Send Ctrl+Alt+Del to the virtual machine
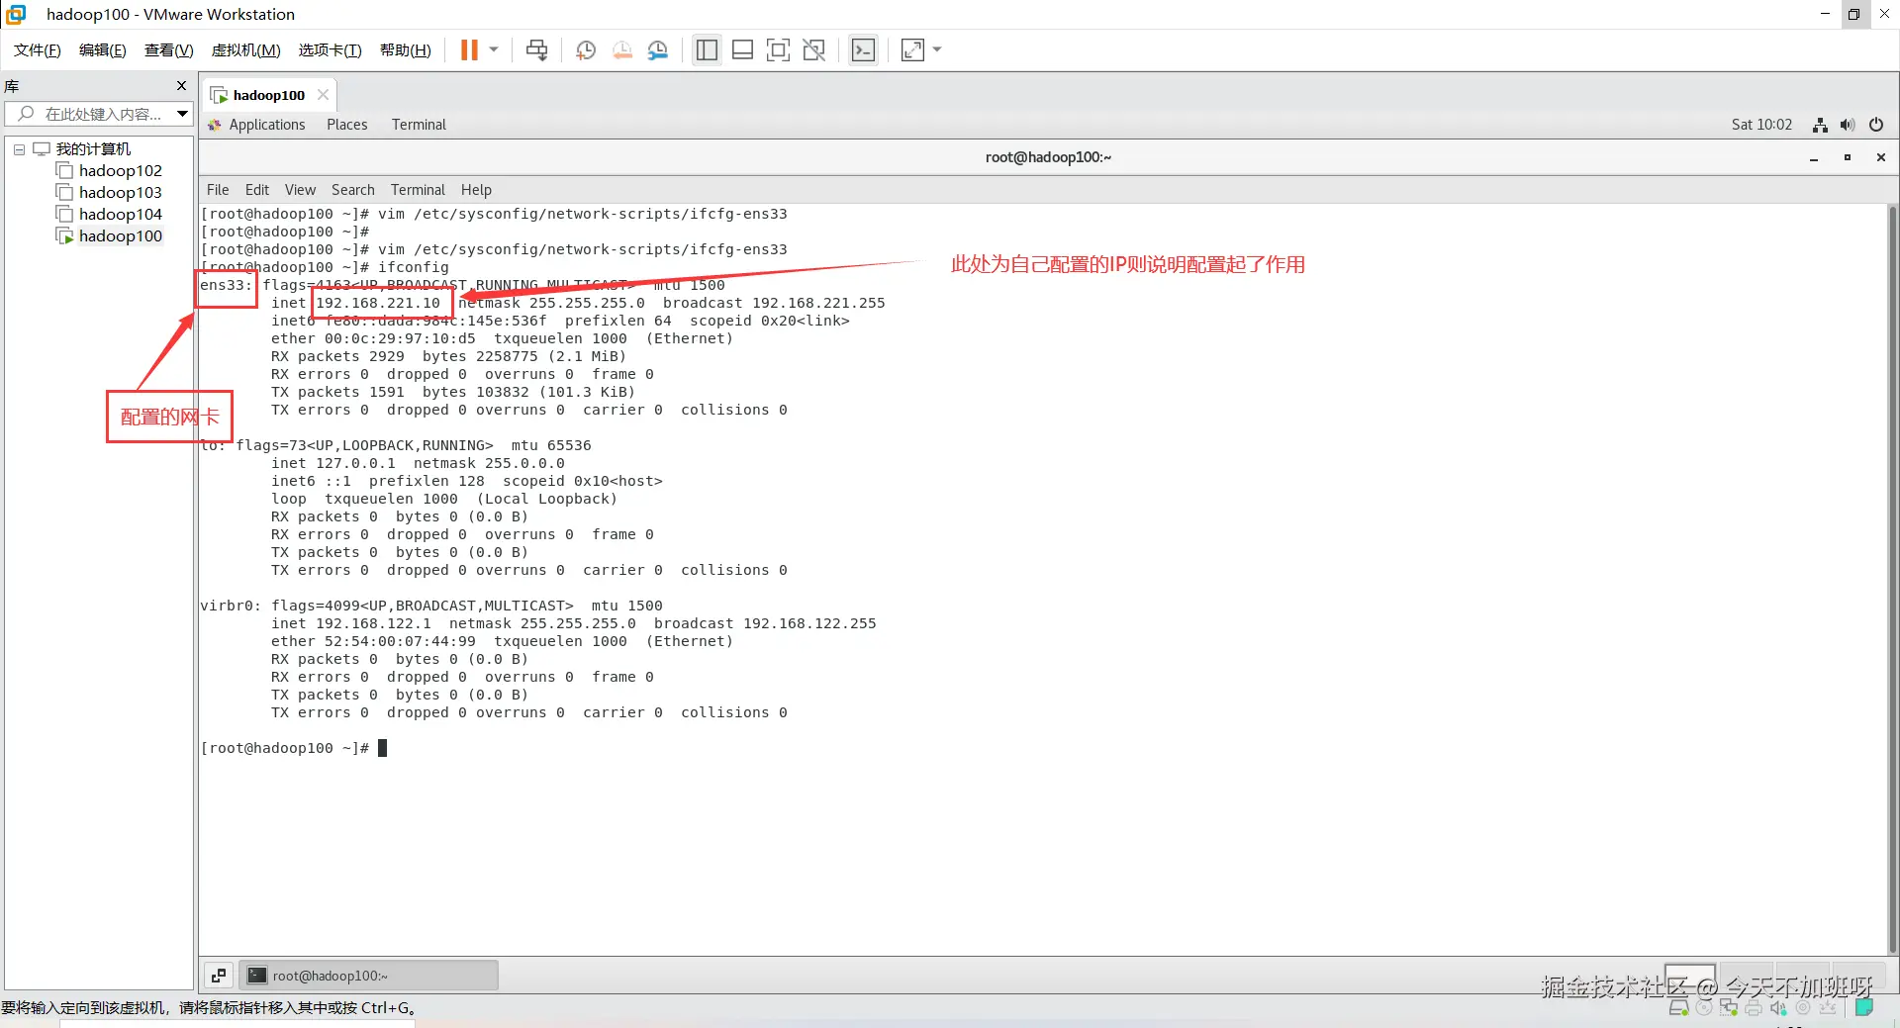Image resolution: width=1900 pixels, height=1028 pixels. tap(536, 50)
